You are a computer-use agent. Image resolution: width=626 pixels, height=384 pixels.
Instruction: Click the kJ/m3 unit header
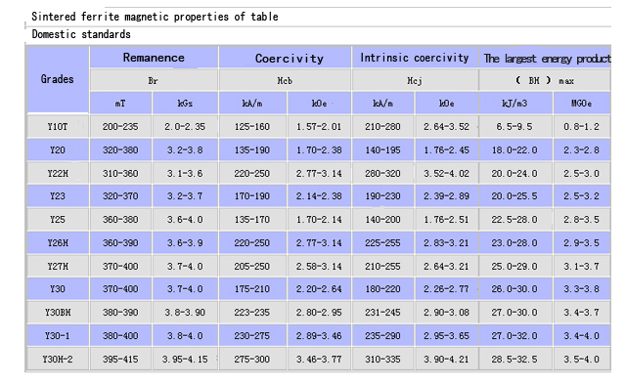pyautogui.click(x=515, y=104)
